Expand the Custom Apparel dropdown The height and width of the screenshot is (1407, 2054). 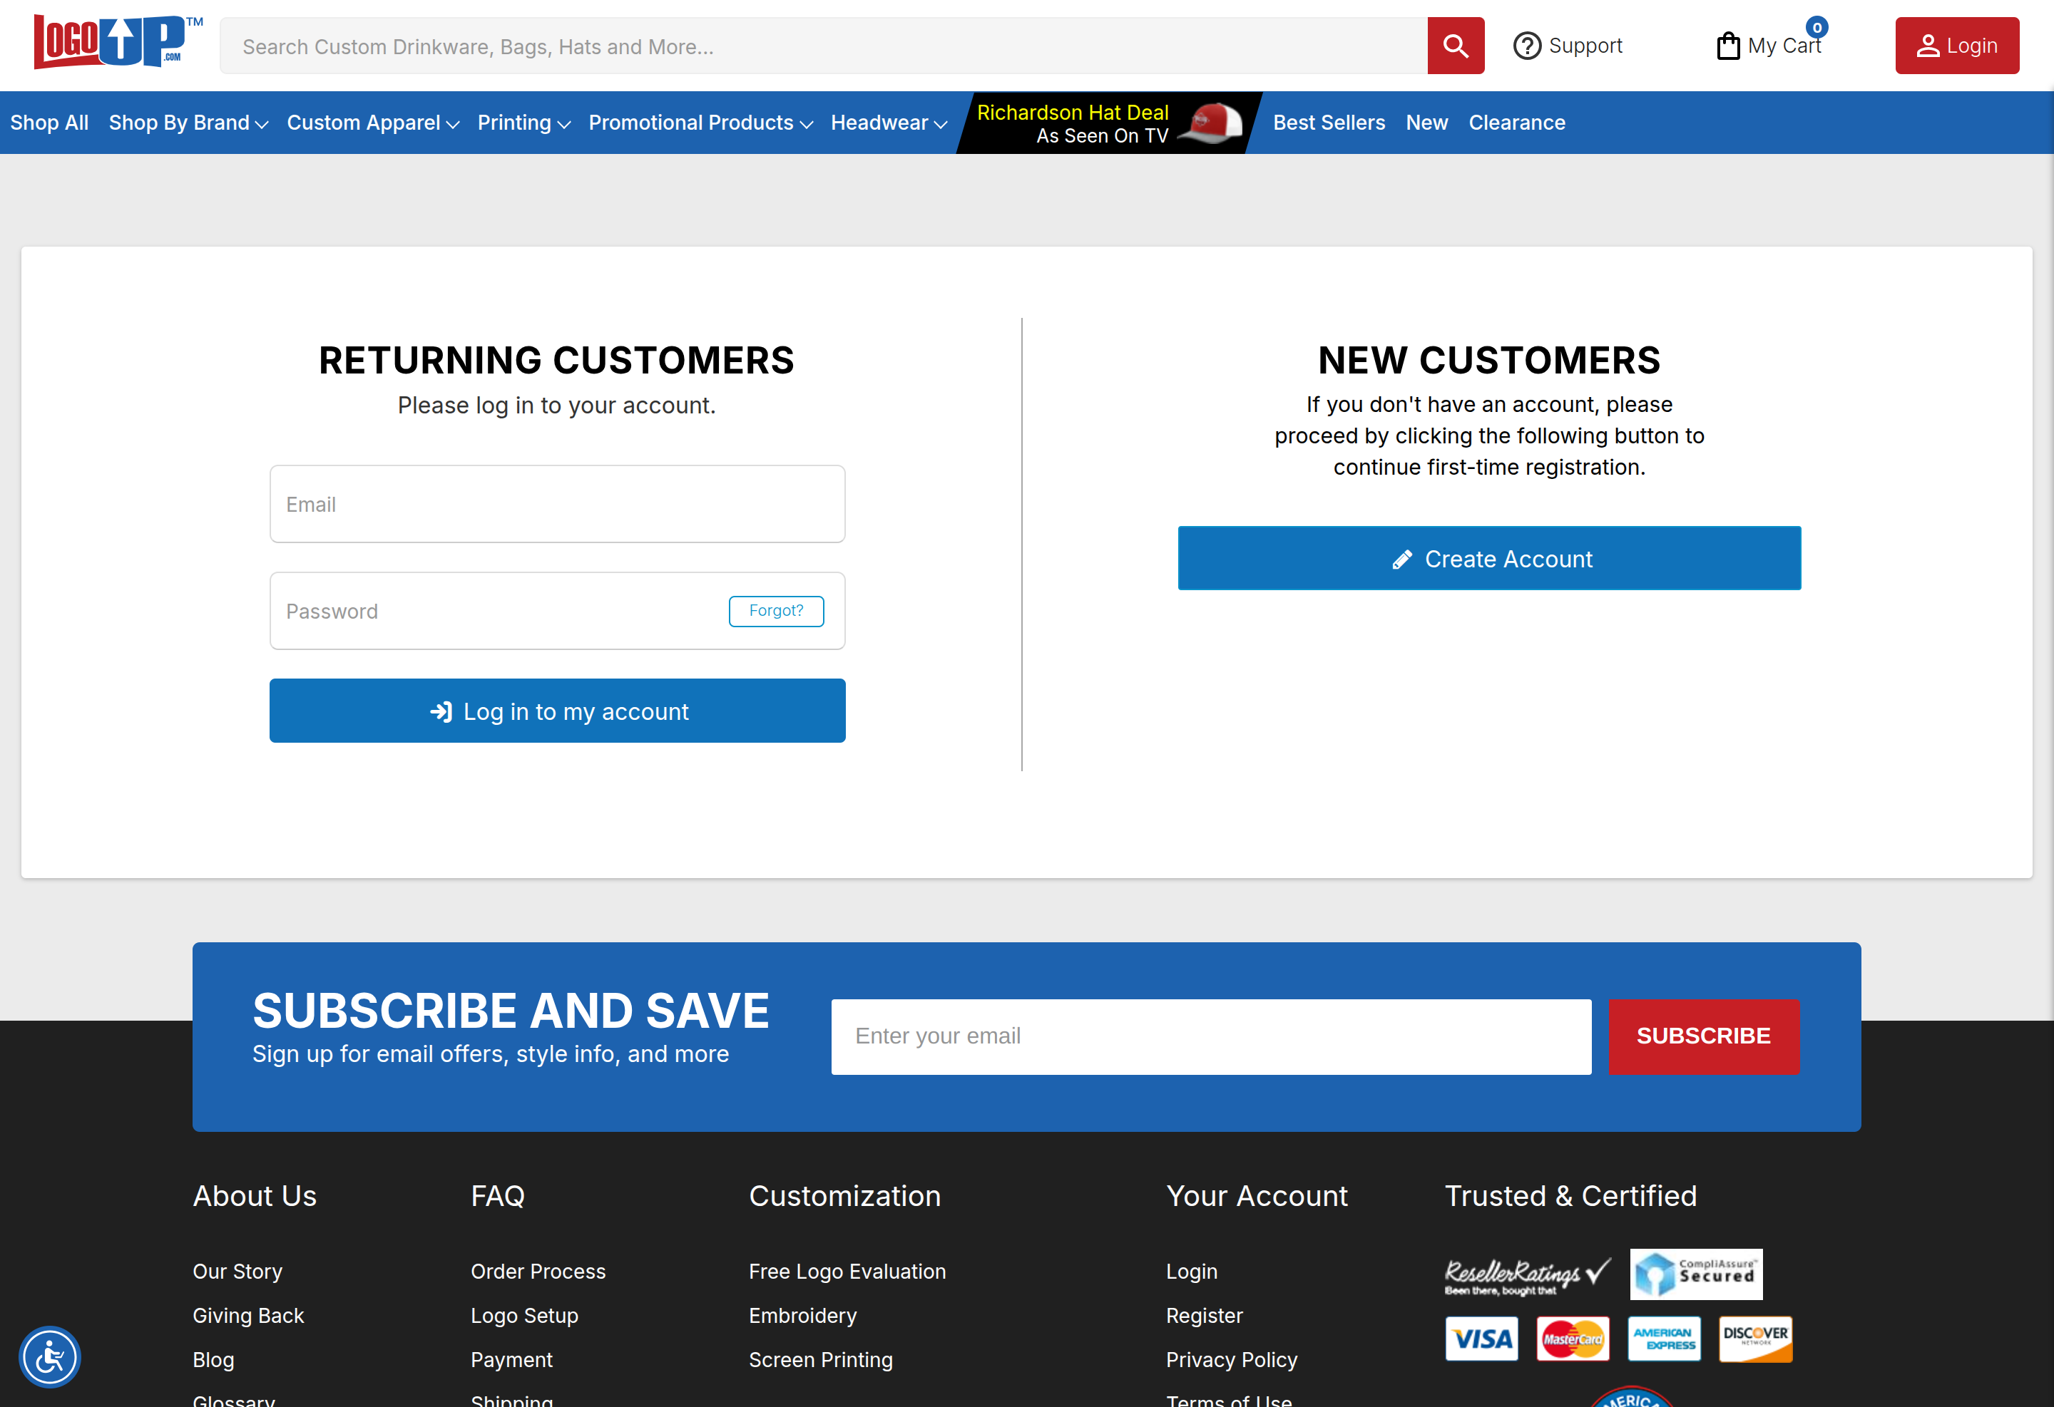(x=373, y=123)
